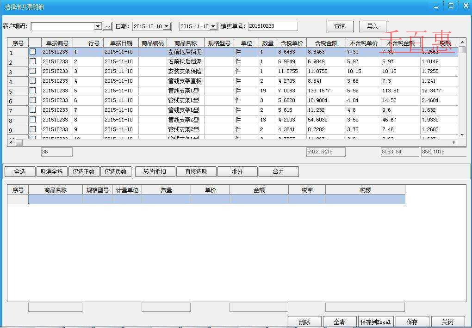Click the 拆分 split button
This screenshot has width=472, height=328.
[x=237, y=171]
